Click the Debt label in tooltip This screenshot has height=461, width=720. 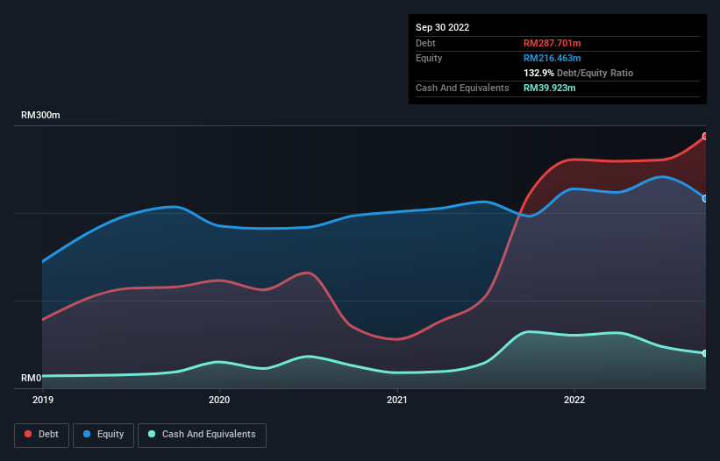(x=425, y=43)
